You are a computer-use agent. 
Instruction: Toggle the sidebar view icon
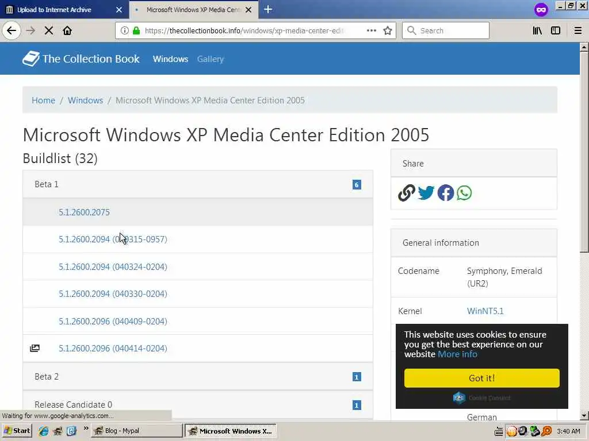(556, 30)
